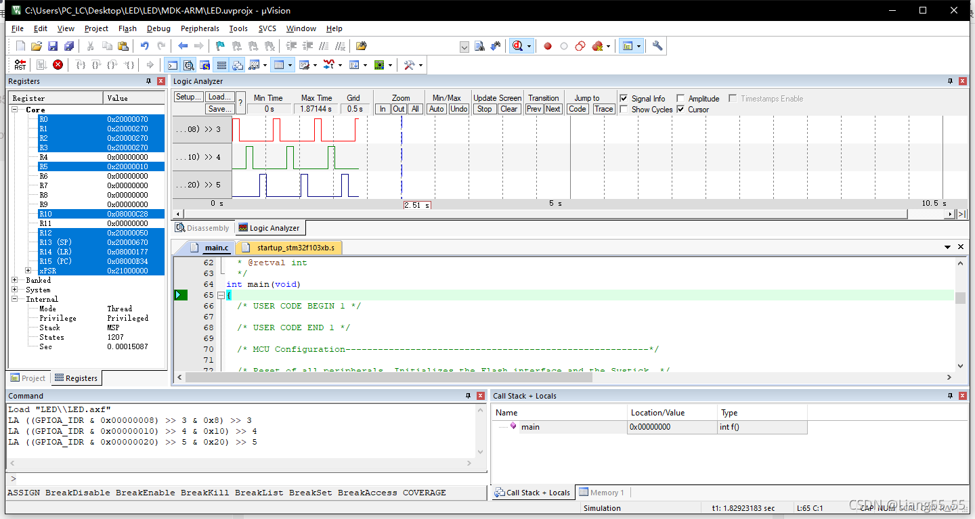Enable the Show Cycles checkbox
The width and height of the screenshot is (975, 519).
point(624,110)
